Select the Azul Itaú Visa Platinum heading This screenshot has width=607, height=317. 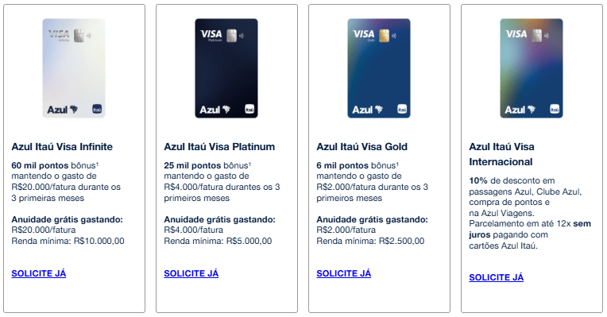(x=219, y=147)
